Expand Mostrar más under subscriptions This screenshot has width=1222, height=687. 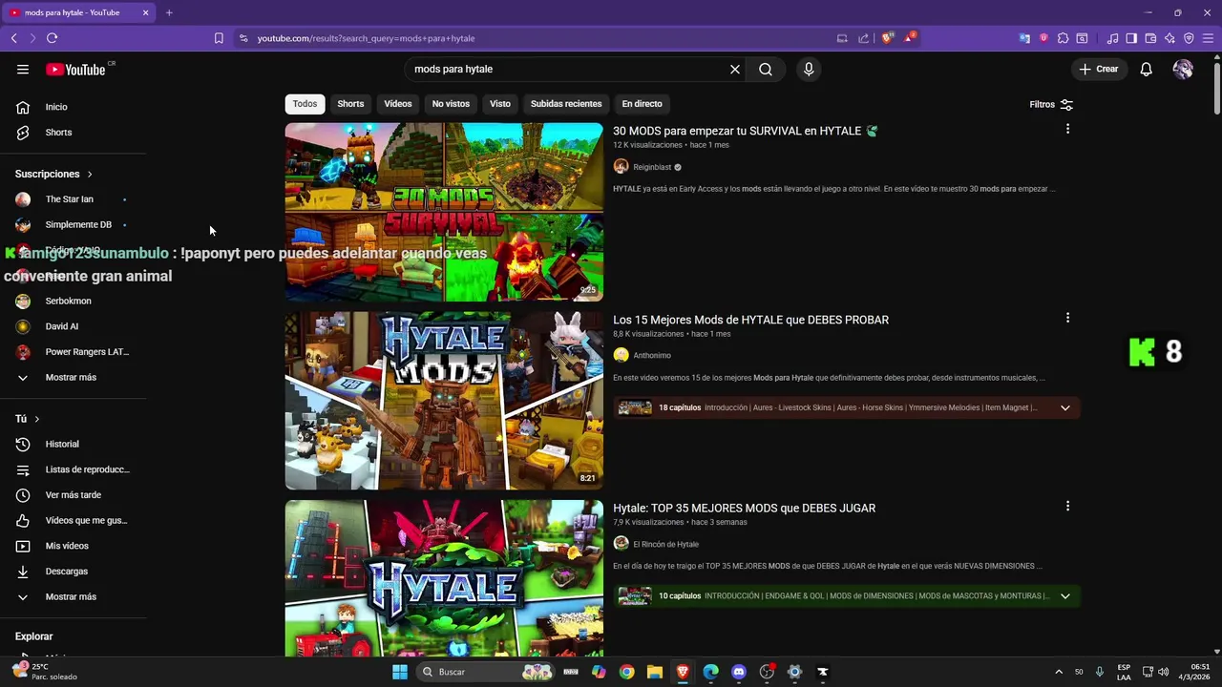click(x=74, y=377)
